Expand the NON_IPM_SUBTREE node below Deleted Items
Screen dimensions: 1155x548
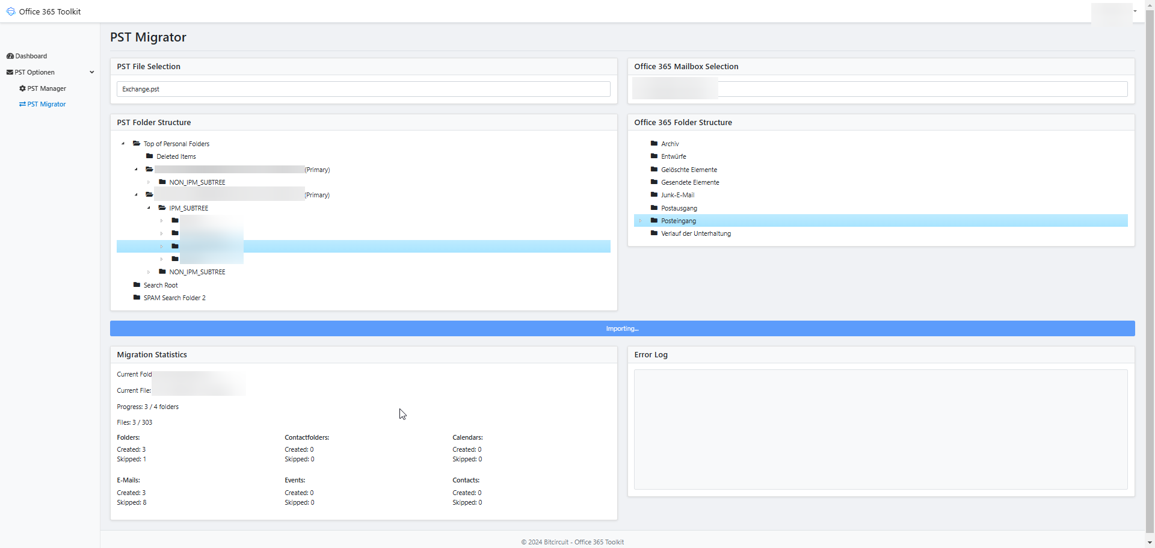(149, 182)
